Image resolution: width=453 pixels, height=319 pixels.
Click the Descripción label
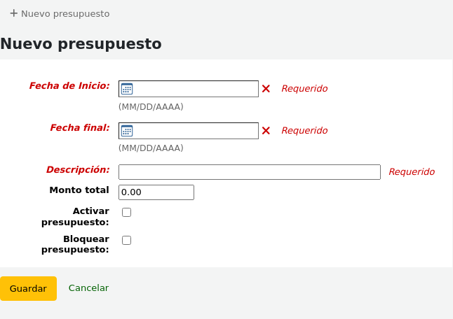pos(78,169)
